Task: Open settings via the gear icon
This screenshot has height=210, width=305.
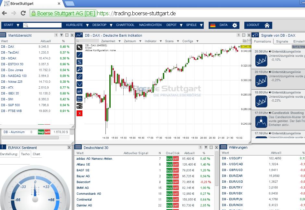Action: [234, 25]
